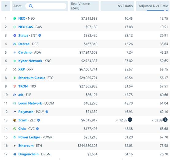The image size is (170, 160).
Task: Click the Polymath logo icon
Action: [15, 112]
